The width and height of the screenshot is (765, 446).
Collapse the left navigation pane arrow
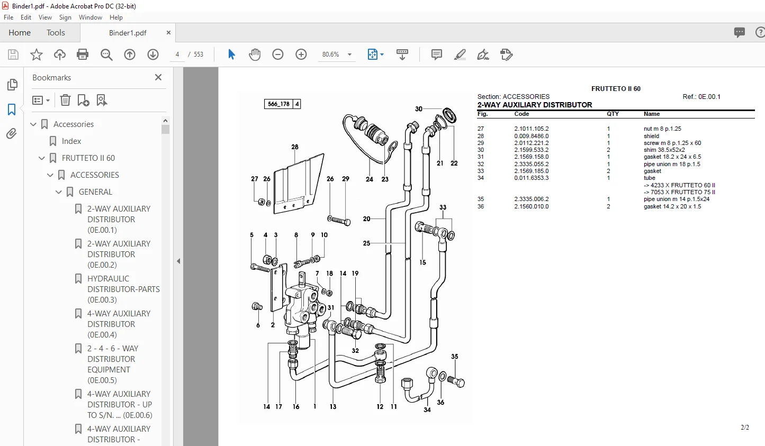click(x=178, y=261)
